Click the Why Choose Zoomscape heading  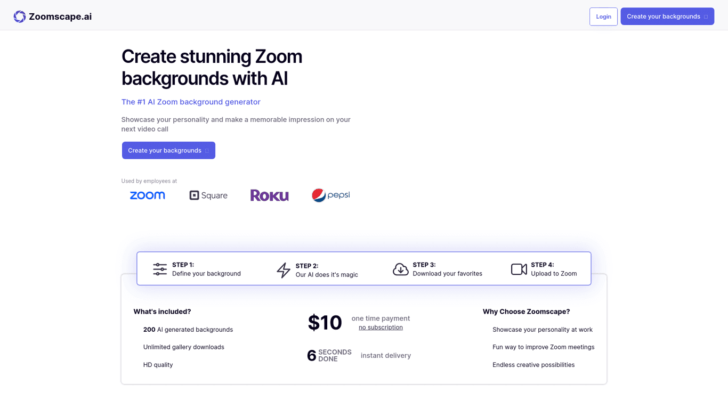click(526, 312)
